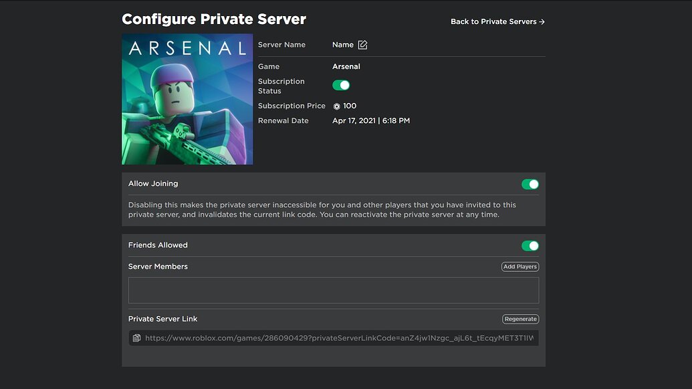Click the Regenerate button for the server link
Viewport: 692px width, 389px height.
(x=520, y=319)
